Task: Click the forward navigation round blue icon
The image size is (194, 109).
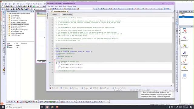Action: point(168,9)
